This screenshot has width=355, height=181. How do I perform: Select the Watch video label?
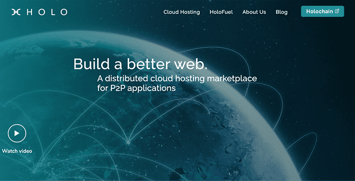click(x=17, y=151)
